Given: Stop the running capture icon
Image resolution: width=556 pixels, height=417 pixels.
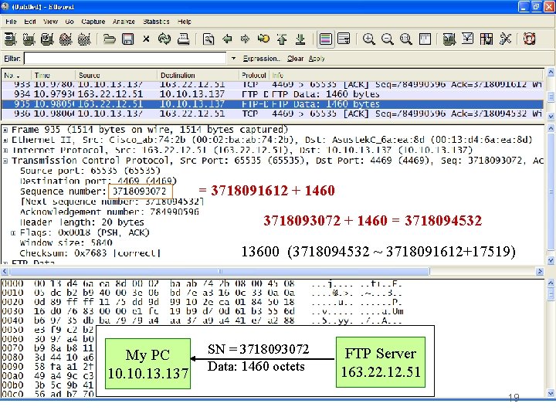Looking at the screenshot, I should point(66,39).
